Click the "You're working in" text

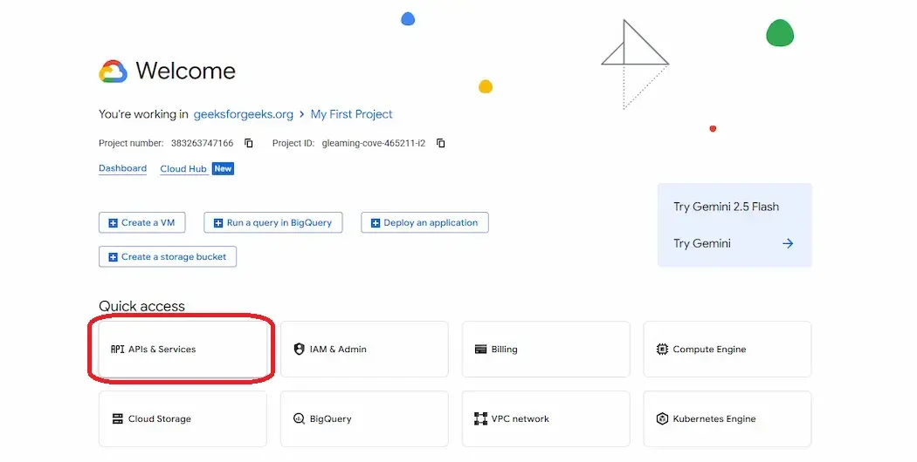tap(143, 114)
